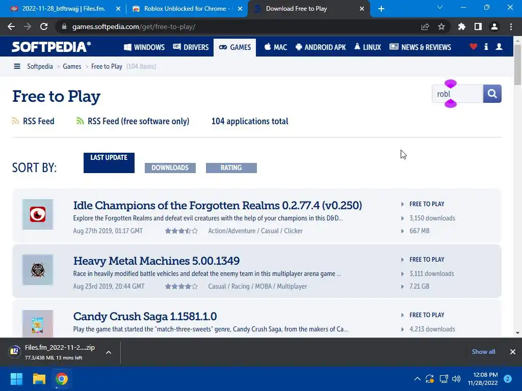Open the Linux section
Image resolution: width=522 pixels, height=391 pixels.
368,47
